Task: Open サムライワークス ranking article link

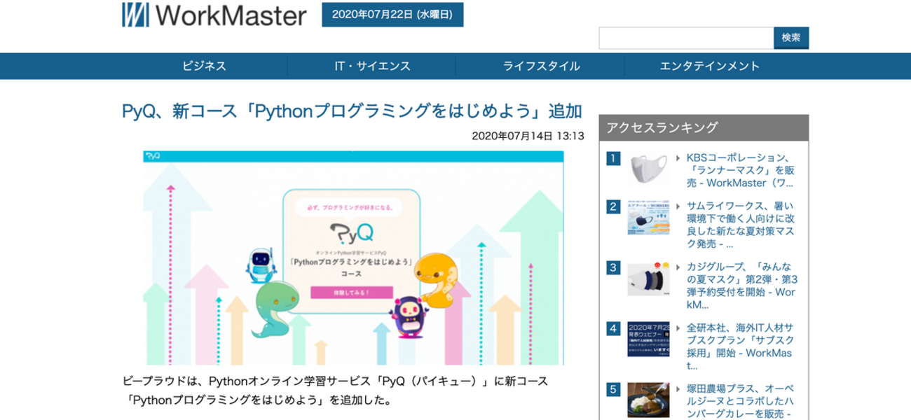Action: tap(741, 225)
